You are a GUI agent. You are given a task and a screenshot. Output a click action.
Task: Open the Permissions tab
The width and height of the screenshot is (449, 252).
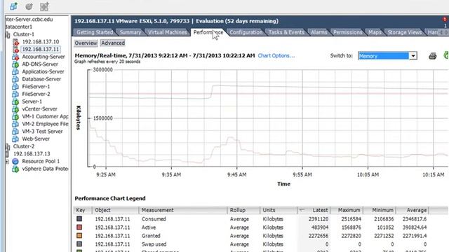click(x=348, y=32)
